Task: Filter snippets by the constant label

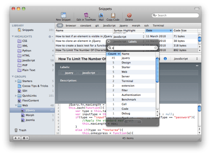Action: [x=86, y=26]
